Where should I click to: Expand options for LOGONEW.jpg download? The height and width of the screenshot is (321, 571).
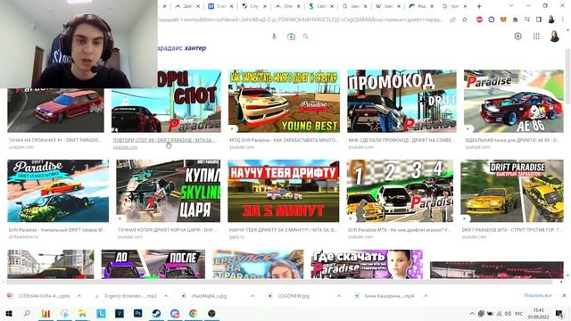(339, 296)
